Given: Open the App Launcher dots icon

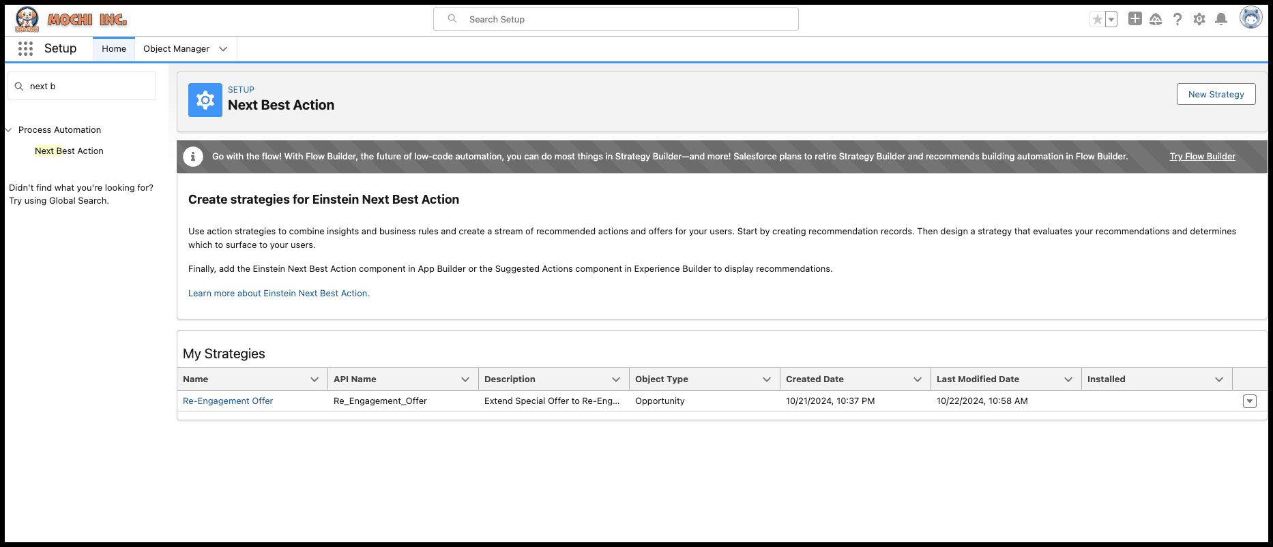Looking at the screenshot, I should (x=26, y=48).
